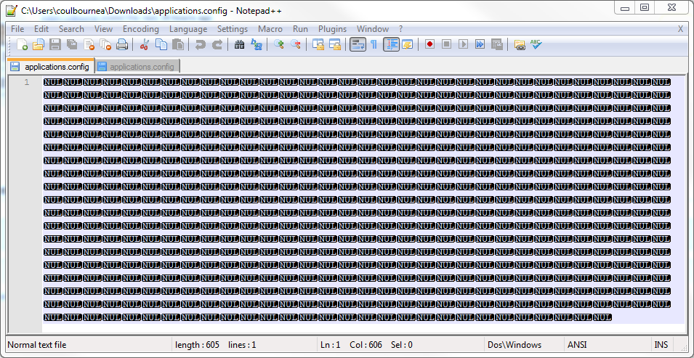The image size is (694, 358).
Task: Cut selection with the scissors icon
Action: pos(145,44)
